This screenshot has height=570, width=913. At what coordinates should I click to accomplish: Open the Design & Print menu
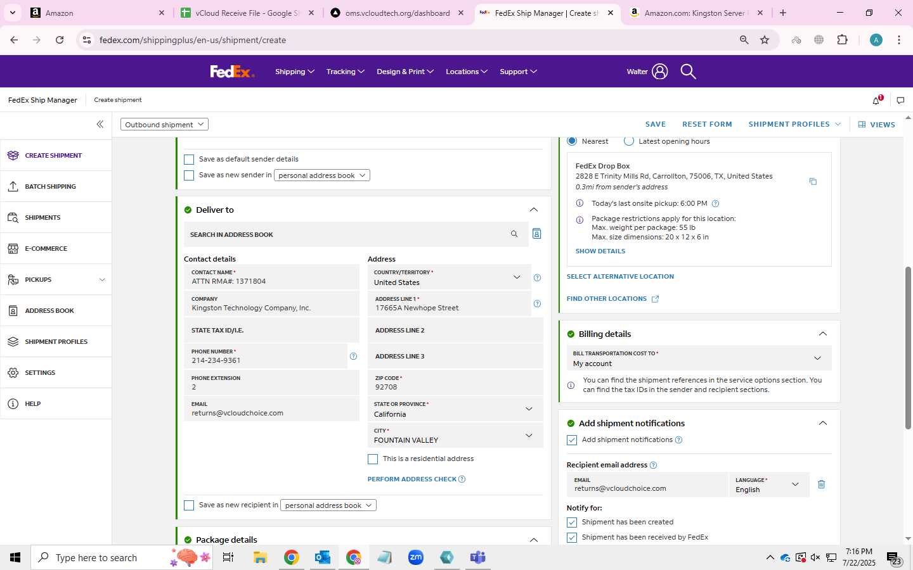tap(405, 72)
